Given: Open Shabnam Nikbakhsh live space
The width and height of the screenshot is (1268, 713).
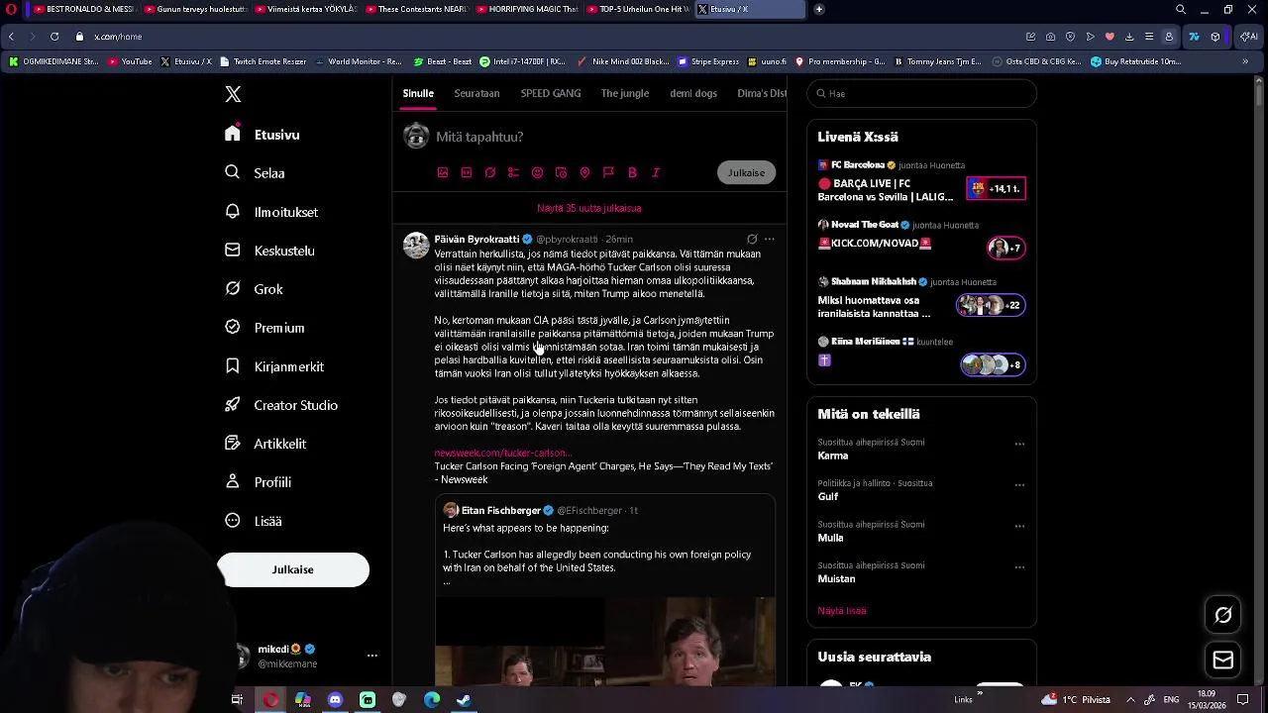Looking at the screenshot, I should [921, 299].
